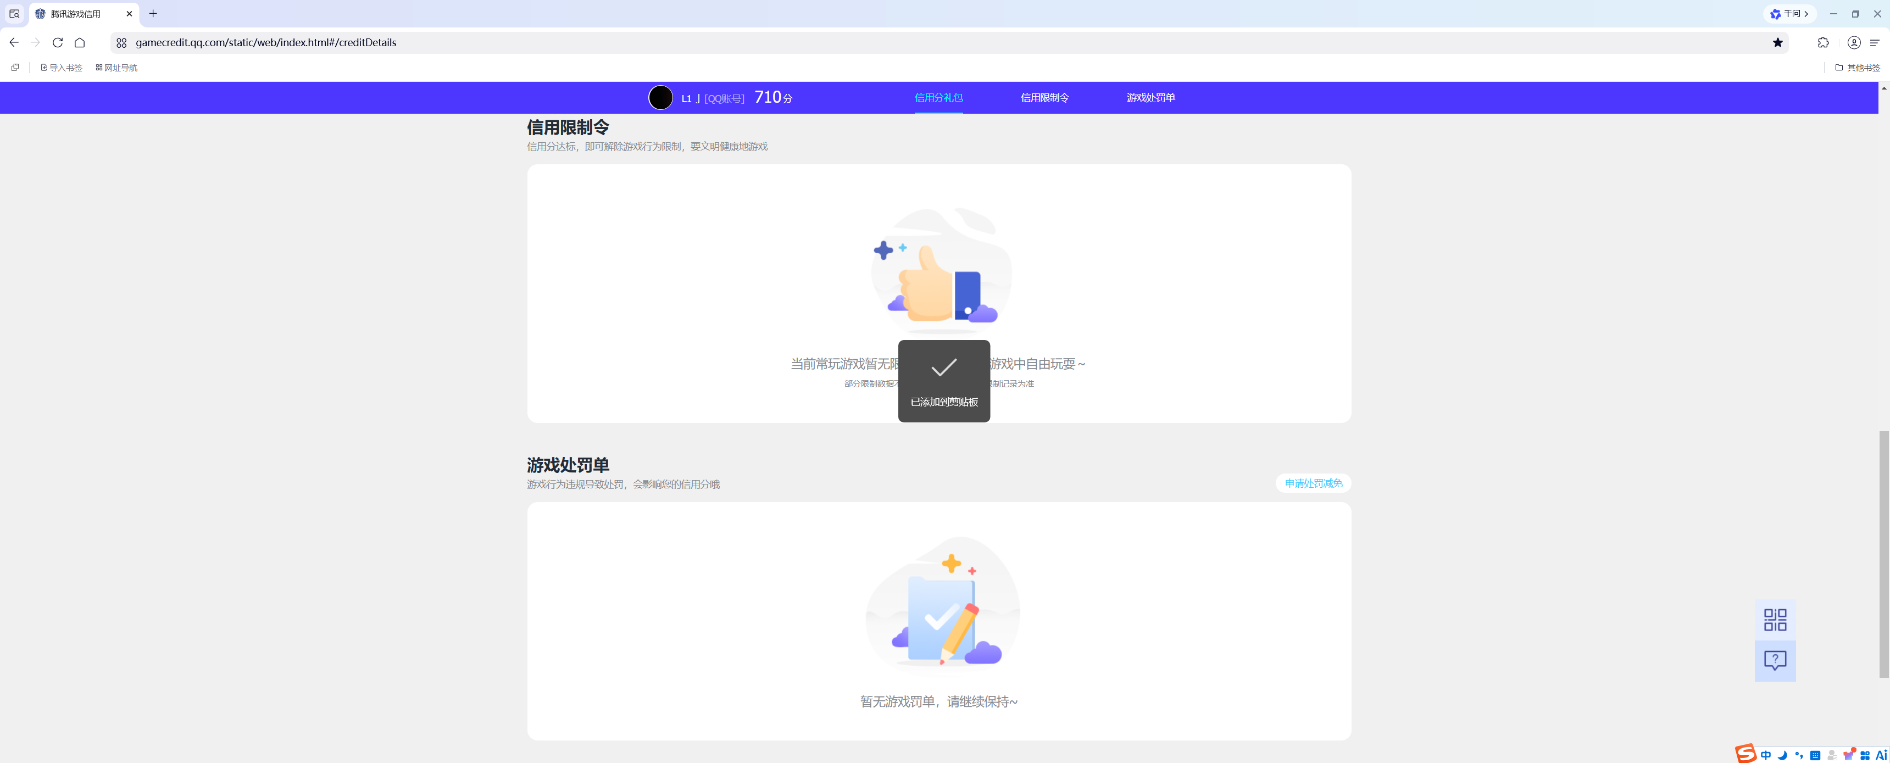Screen dimensions: 1890x763
Task: Click the bookmark star in address bar
Action: (1777, 42)
